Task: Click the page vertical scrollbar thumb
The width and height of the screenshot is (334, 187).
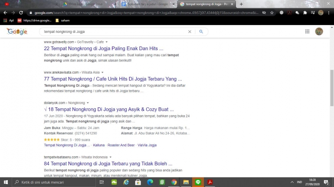Action: tap(332, 87)
